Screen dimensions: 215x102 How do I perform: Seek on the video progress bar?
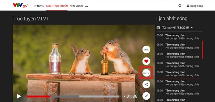point(73,96)
